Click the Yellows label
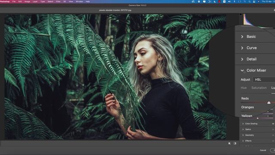 [247, 116]
